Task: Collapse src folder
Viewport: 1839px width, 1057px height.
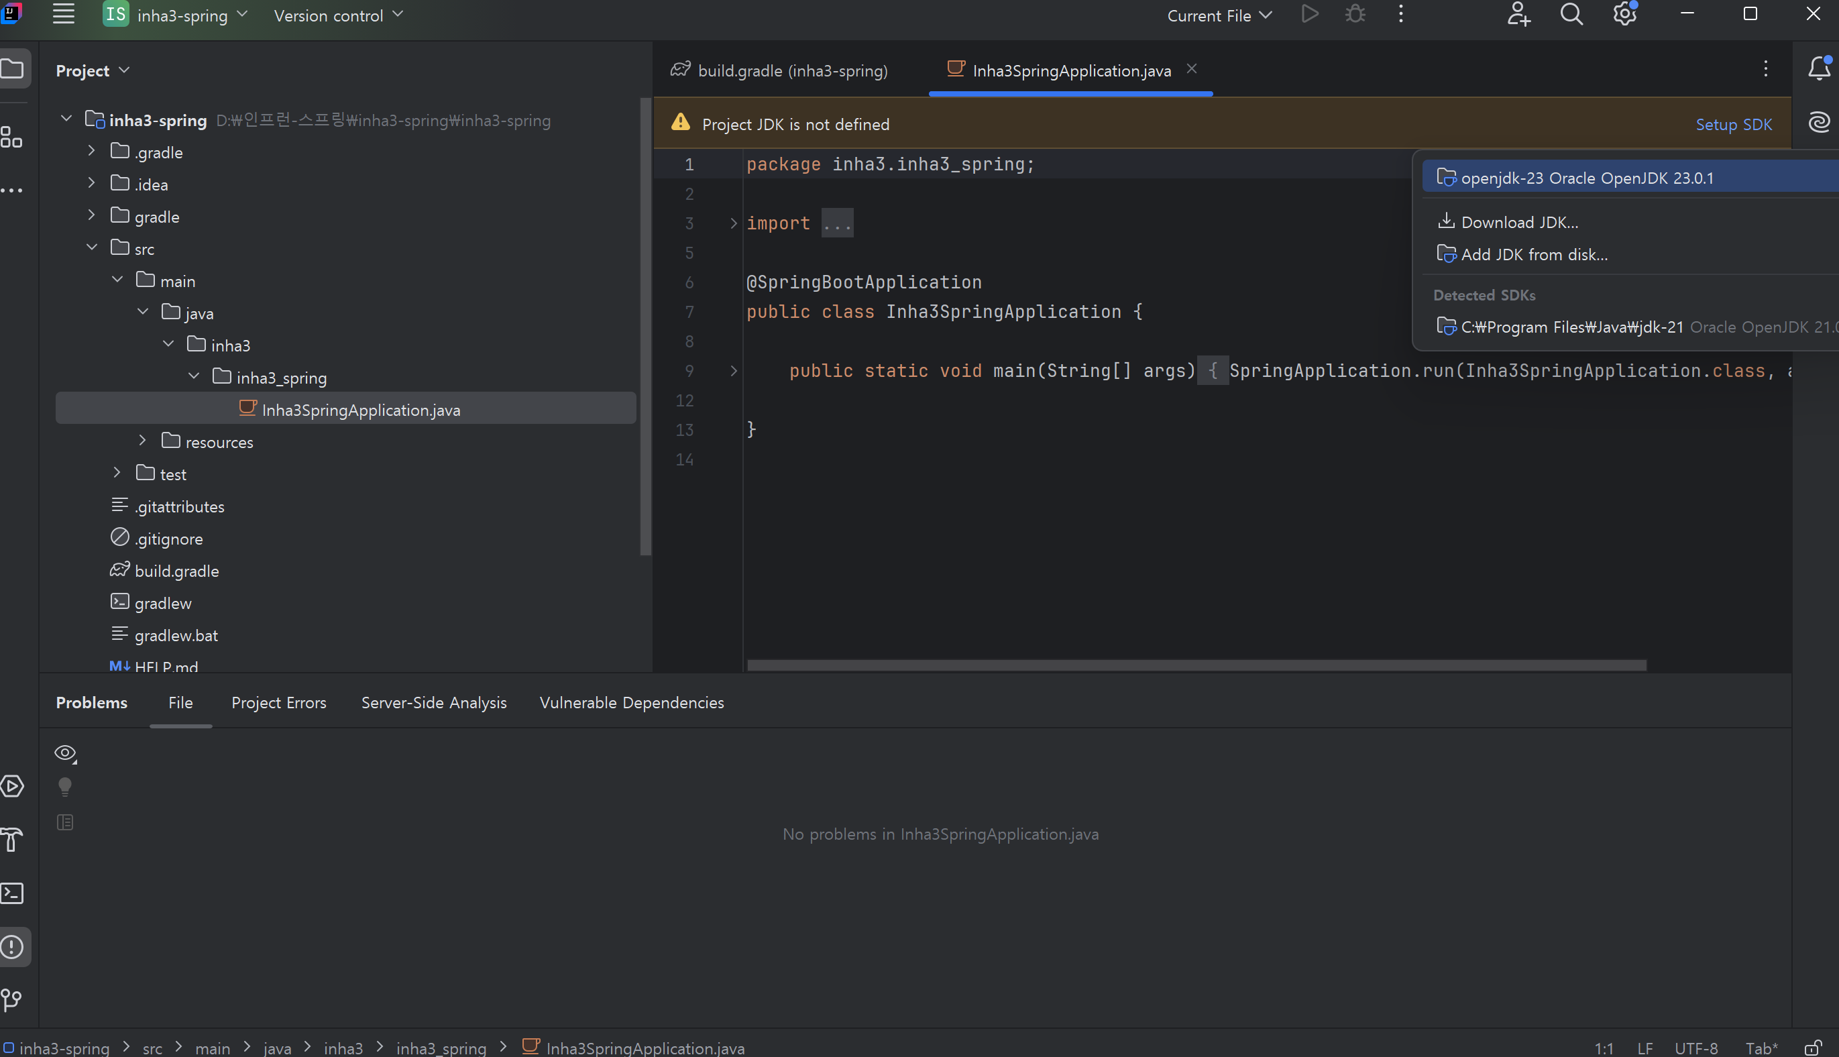Action: pos(91,247)
